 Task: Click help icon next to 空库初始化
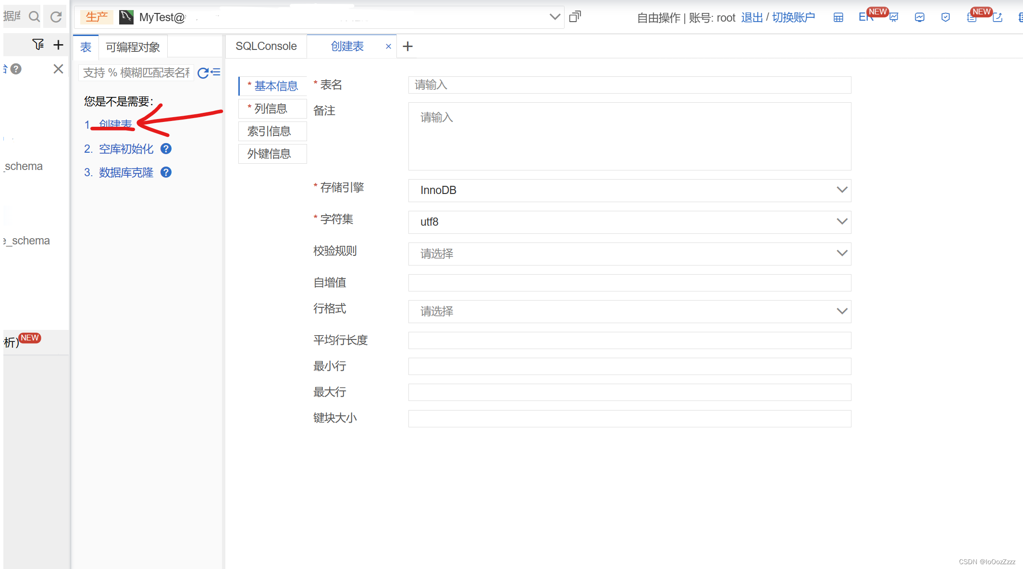pyautogui.click(x=166, y=149)
